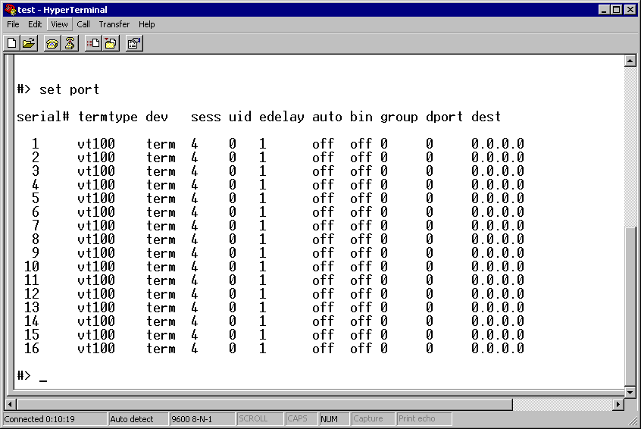Open the File menu
Image resolution: width=641 pixels, height=429 pixels.
click(13, 24)
